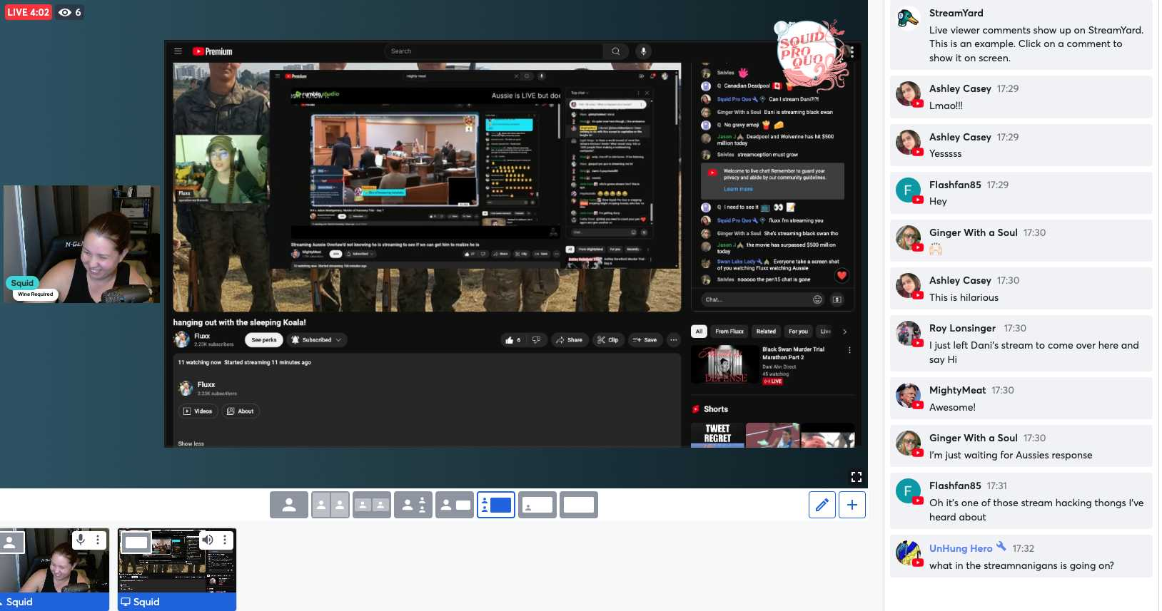Screen dimensions: 1162x611
Task: Mute Squid's microphone on camera thumbnail
Action: click(81, 540)
